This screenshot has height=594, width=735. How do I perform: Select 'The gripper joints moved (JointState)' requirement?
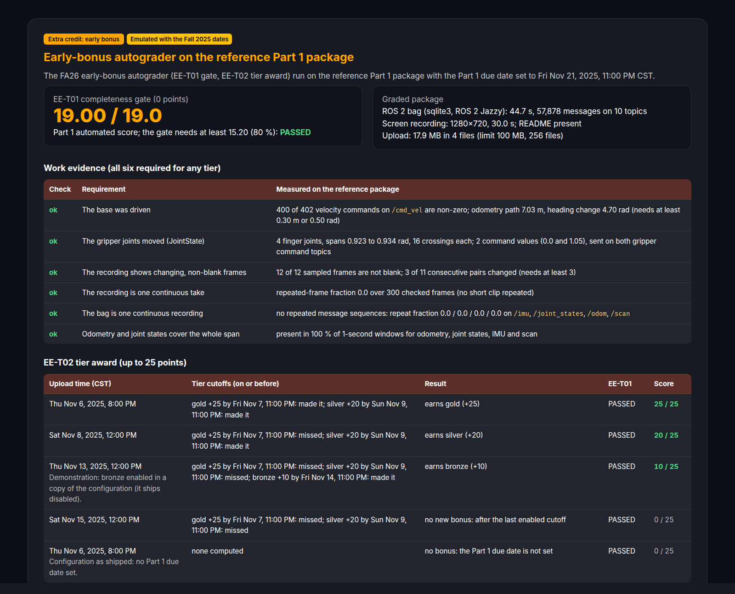pyautogui.click(x=143, y=241)
